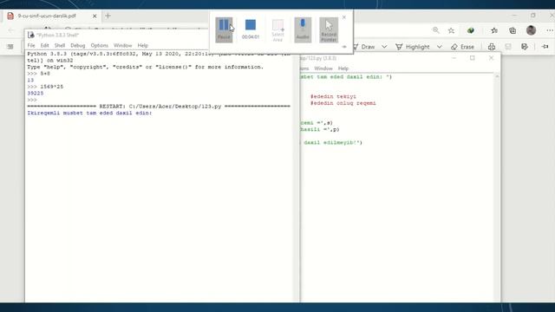The image size is (555, 312).
Task: Click the Save PDF icon
Action: click(x=508, y=47)
